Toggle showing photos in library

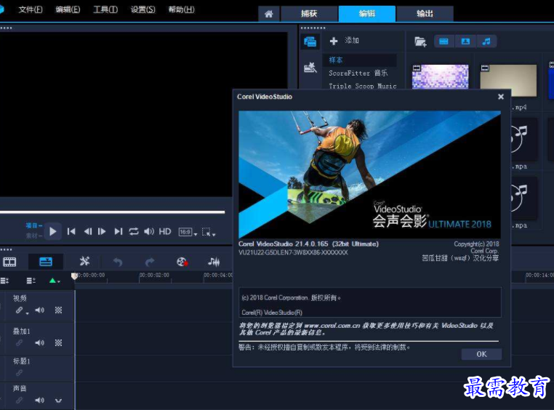(465, 41)
